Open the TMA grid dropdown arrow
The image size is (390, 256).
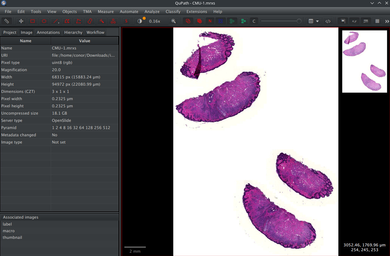tap(317, 21)
